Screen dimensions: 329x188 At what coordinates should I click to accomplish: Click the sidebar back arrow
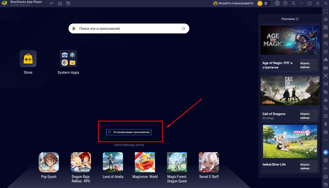click(326, 168)
